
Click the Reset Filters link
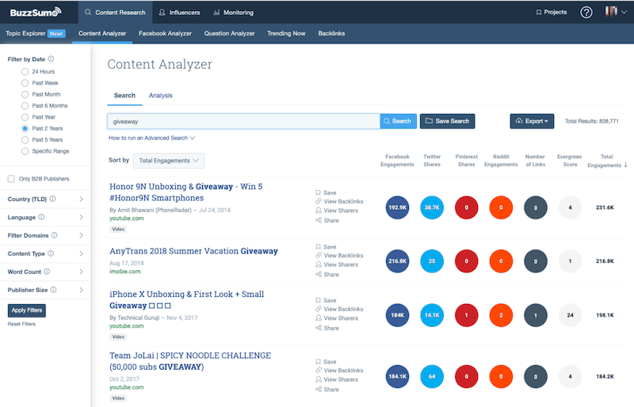[21, 324]
